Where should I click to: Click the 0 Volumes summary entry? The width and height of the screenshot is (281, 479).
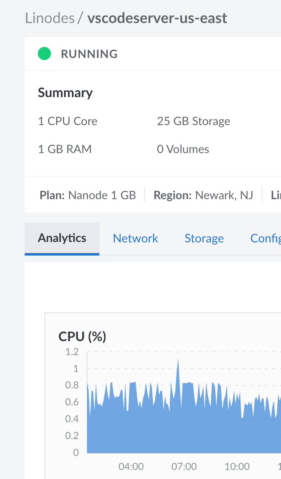pyautogui.click(x=183, y=149)
